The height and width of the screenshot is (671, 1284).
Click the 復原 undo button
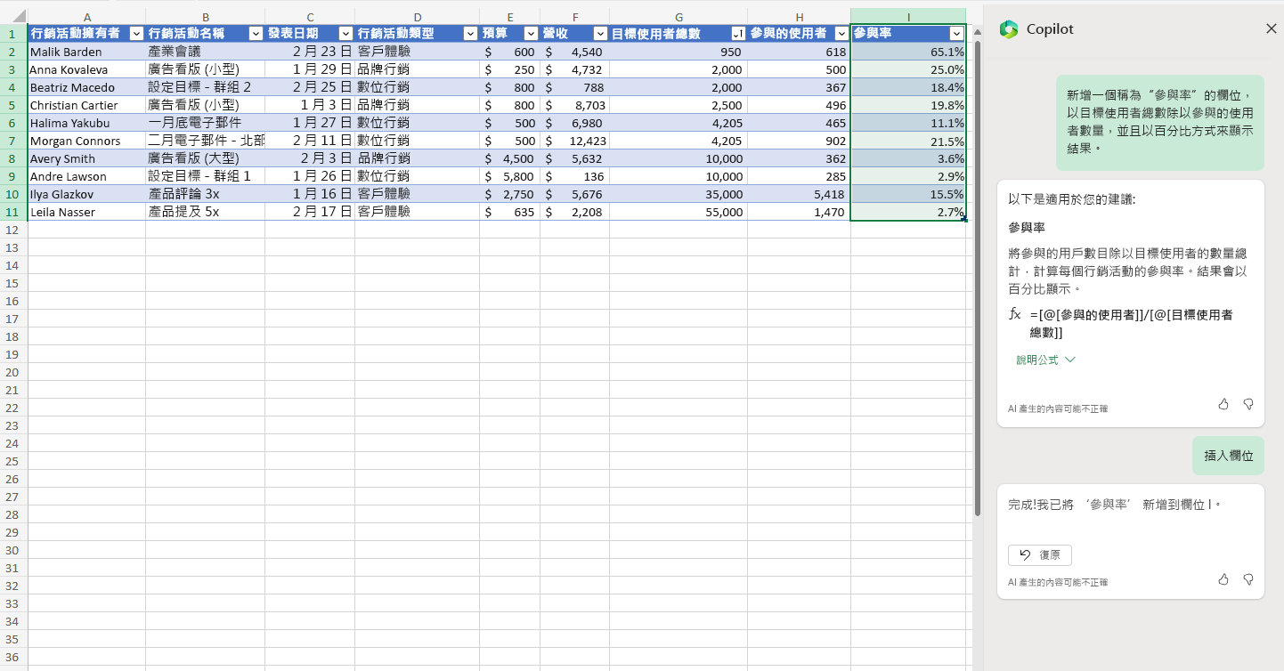click(1040, 554)
